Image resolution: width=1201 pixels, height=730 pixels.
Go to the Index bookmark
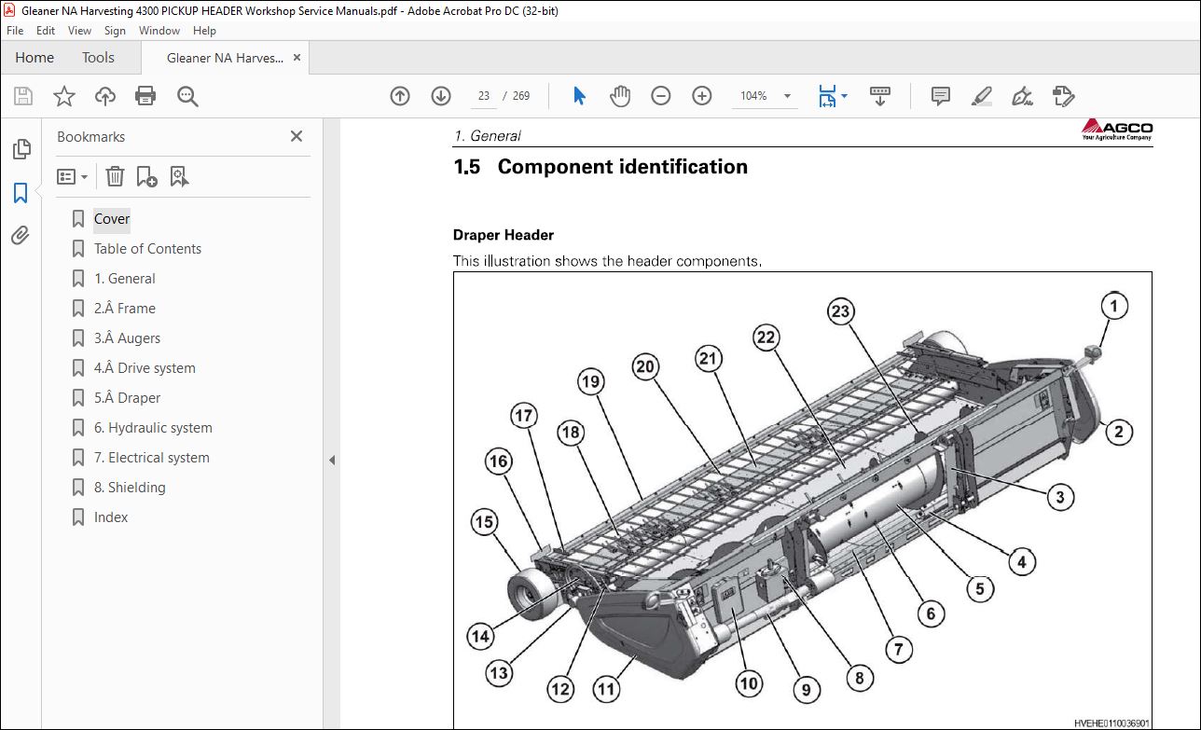(111, 517)
